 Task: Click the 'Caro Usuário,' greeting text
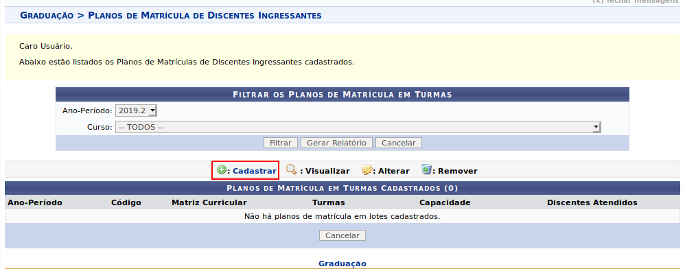(46, 46)
